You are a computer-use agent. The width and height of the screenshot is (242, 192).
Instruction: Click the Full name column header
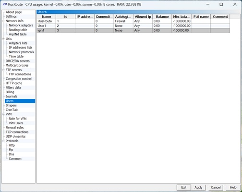tap(201, 17)
